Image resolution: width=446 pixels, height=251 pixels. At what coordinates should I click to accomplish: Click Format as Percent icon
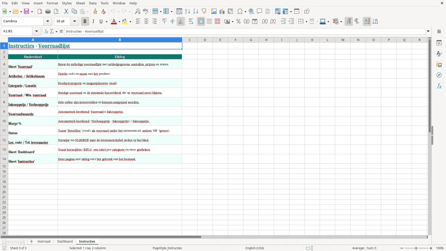click(238, 22)
